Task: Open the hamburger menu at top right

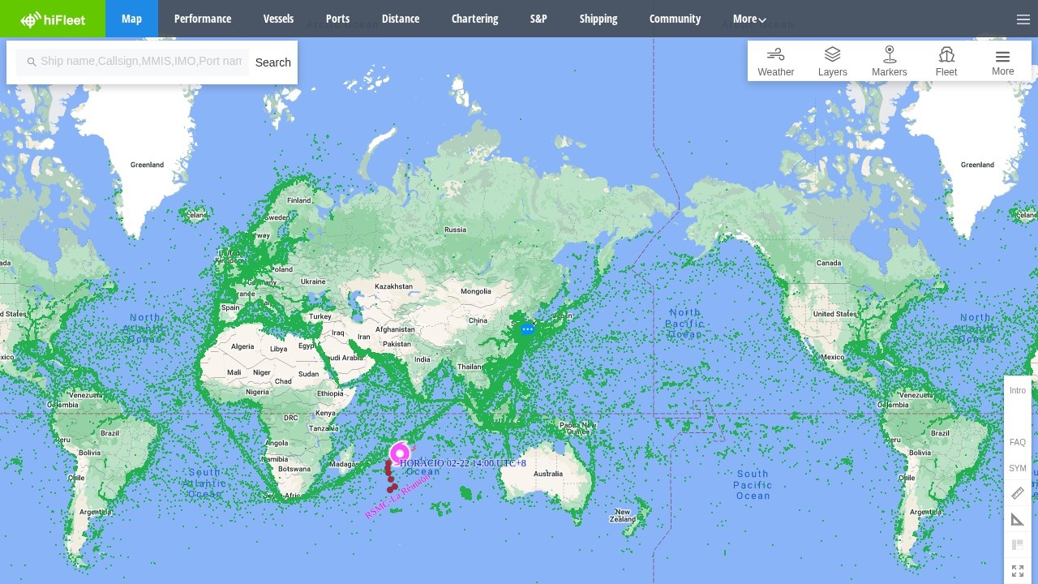Action: point(1023,19)
